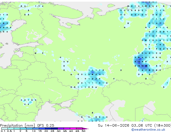Select the forecast date "Su 14-06-2026"

coord(114,126)
